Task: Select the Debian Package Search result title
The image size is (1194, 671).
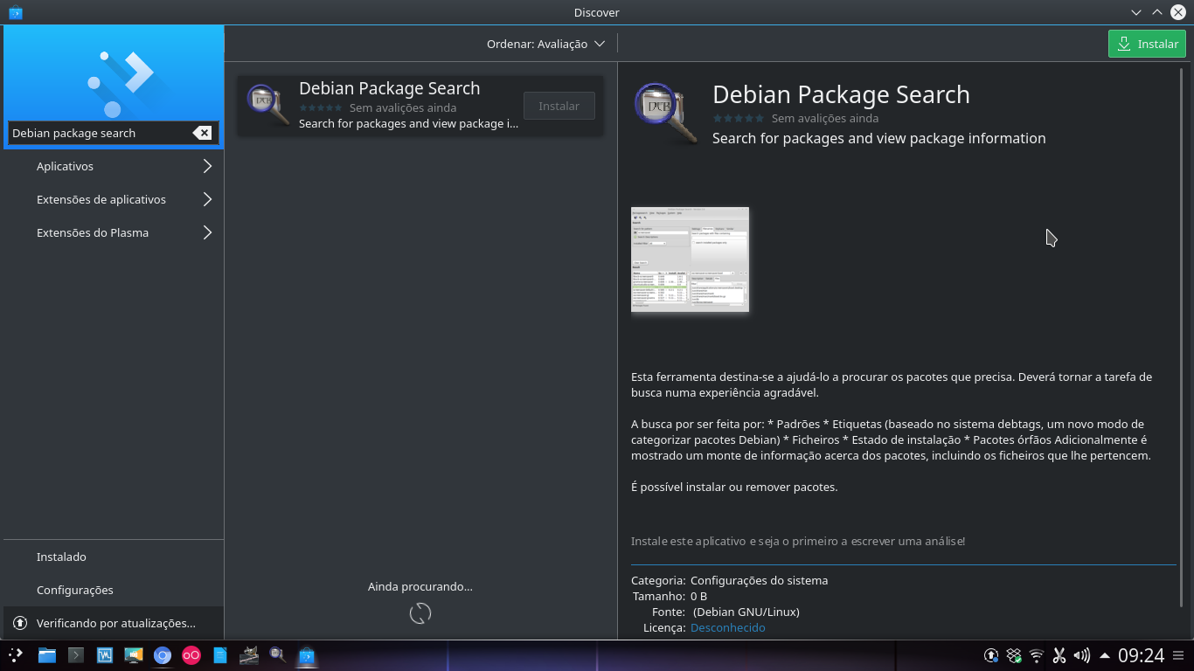Action: pyautogui.click(x=389, y=88)
